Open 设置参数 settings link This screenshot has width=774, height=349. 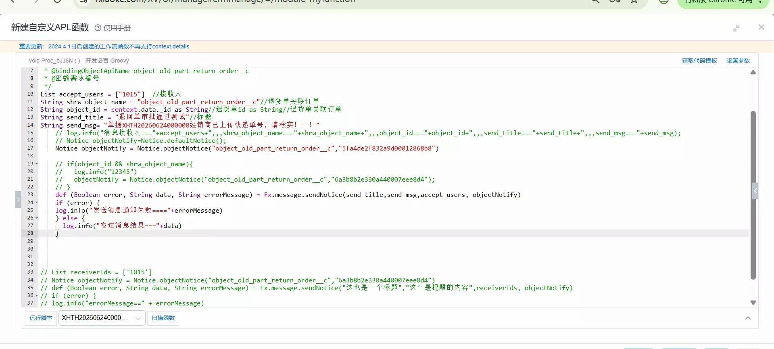point(738,61)
